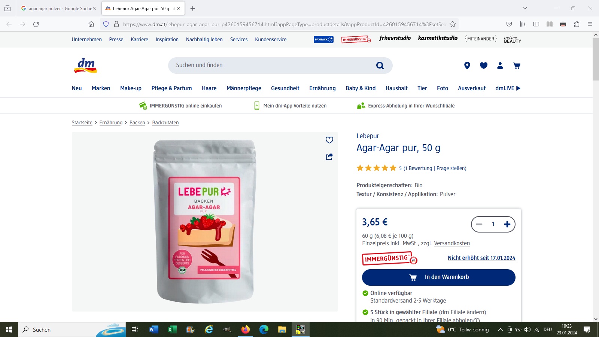Click In den Warenkorb button
Viewport: 599px width, 337px height.
438,277
